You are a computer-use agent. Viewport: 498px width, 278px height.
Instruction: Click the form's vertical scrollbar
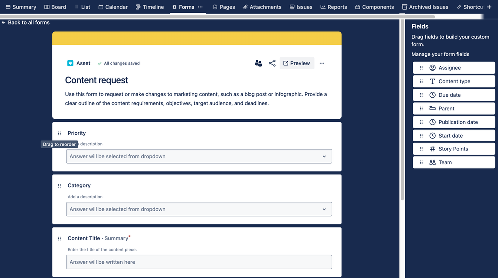402,110
